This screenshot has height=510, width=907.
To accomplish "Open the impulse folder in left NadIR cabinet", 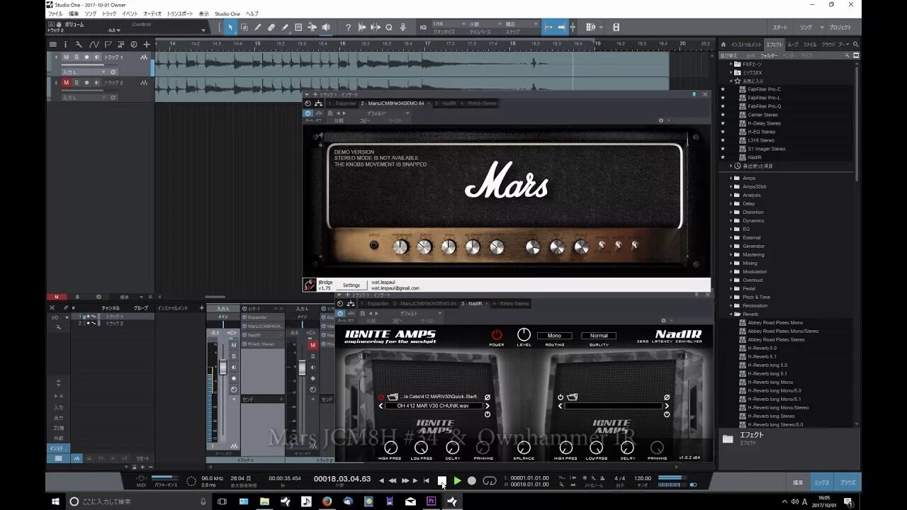I will coord(393,397).
